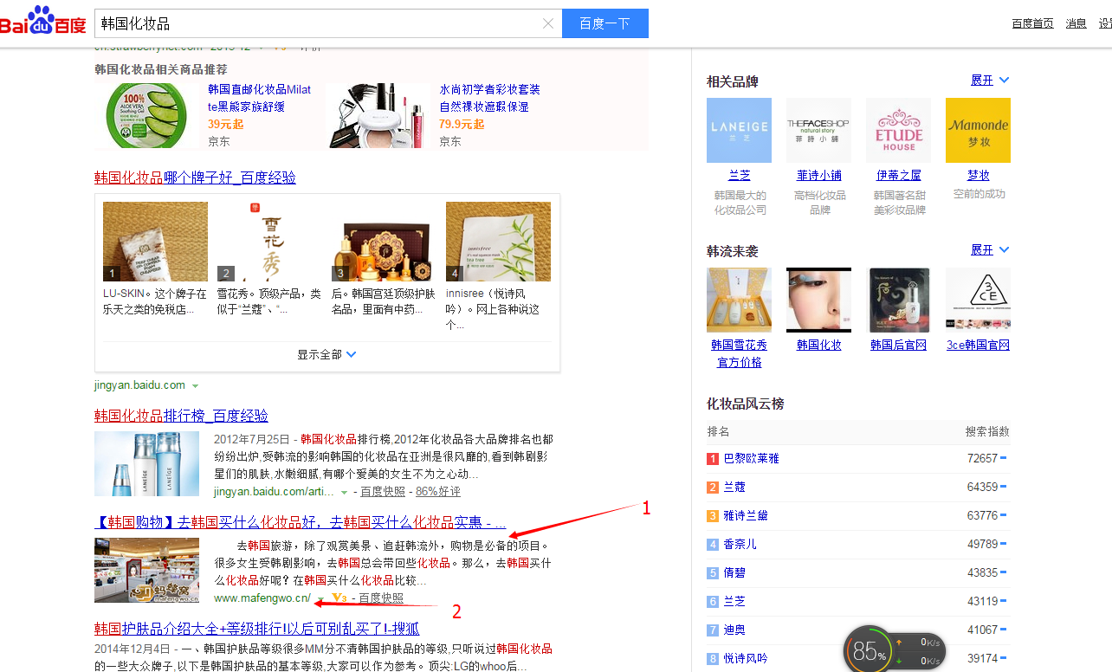Screen dimensions: 1112x672
Task: Click the 3CE logo image
Action: point(978,300)
